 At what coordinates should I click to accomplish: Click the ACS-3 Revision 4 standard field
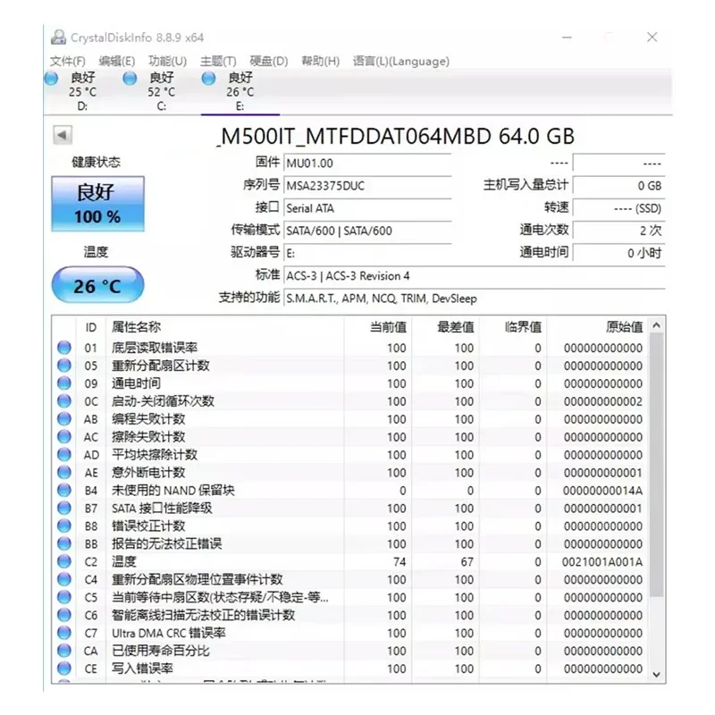475,276
